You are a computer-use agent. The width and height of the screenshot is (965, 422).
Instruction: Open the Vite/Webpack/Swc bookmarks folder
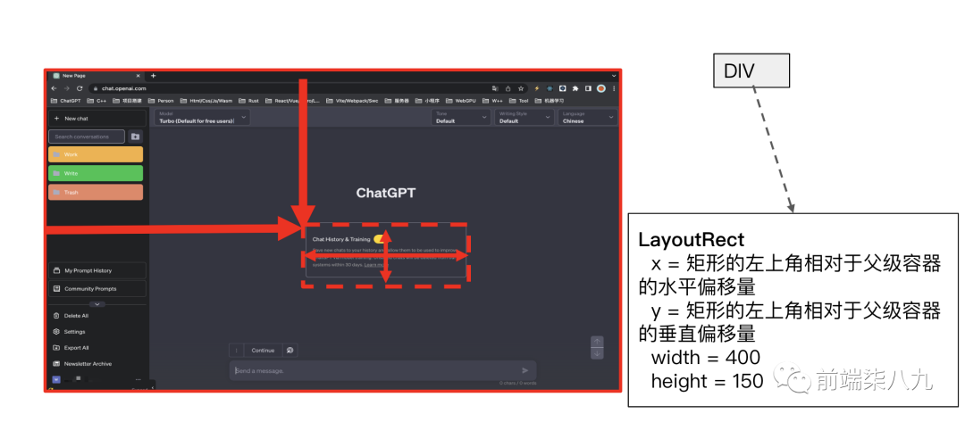coord(352,100)
